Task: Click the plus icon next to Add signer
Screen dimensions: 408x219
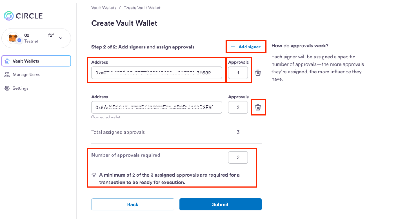Action: (x=234, y=47)
